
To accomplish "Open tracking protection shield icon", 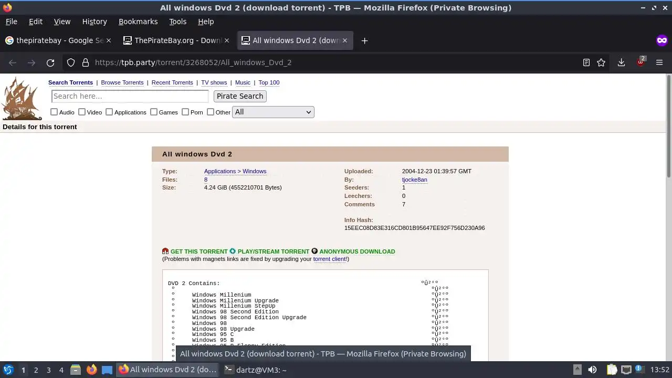I will (x=71, y=62).
